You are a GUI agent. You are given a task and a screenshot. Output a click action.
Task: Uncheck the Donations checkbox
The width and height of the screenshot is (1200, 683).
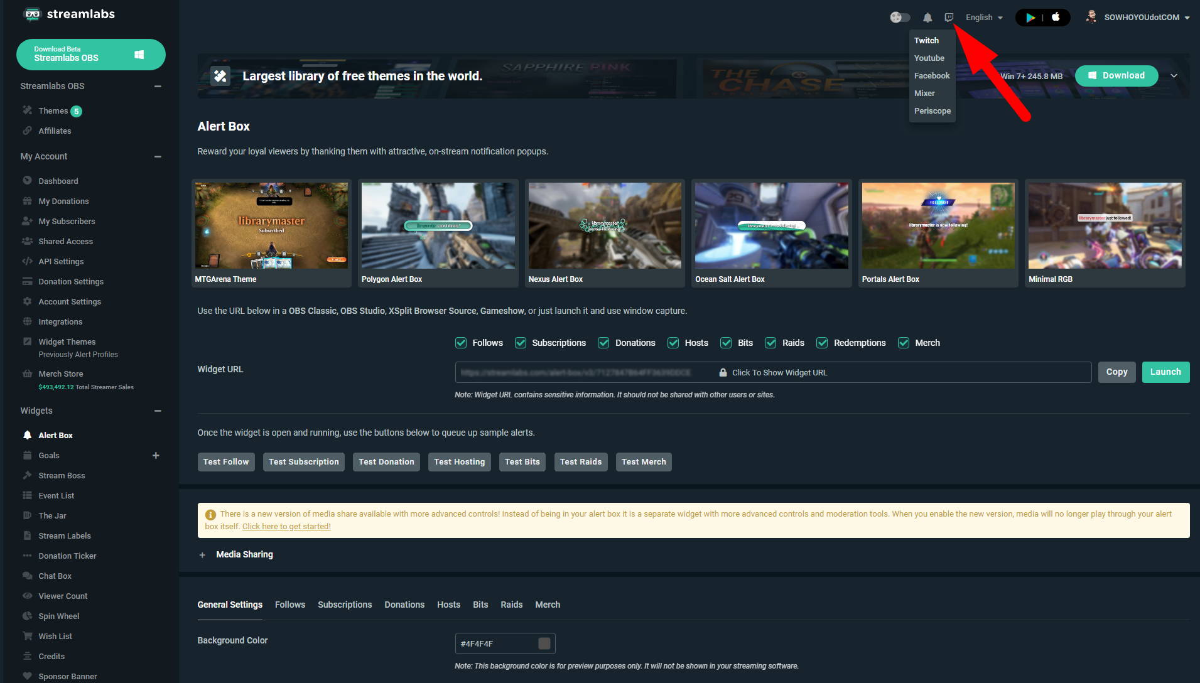tap(603, 343)
